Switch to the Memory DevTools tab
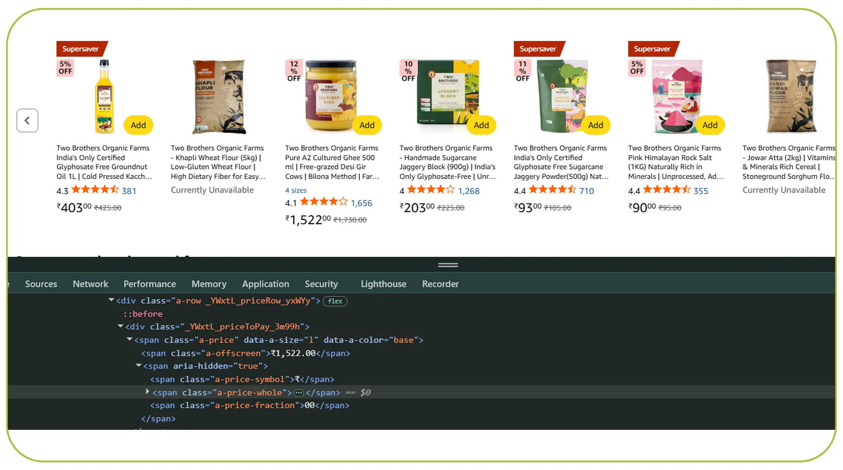 [x=209, y=284]
